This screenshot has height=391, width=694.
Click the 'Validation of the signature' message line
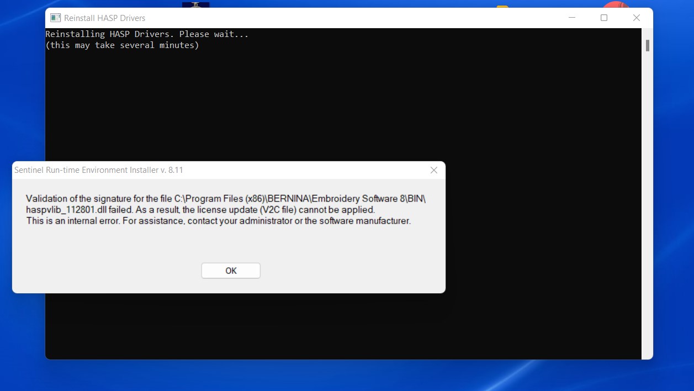tap(226, 198)
